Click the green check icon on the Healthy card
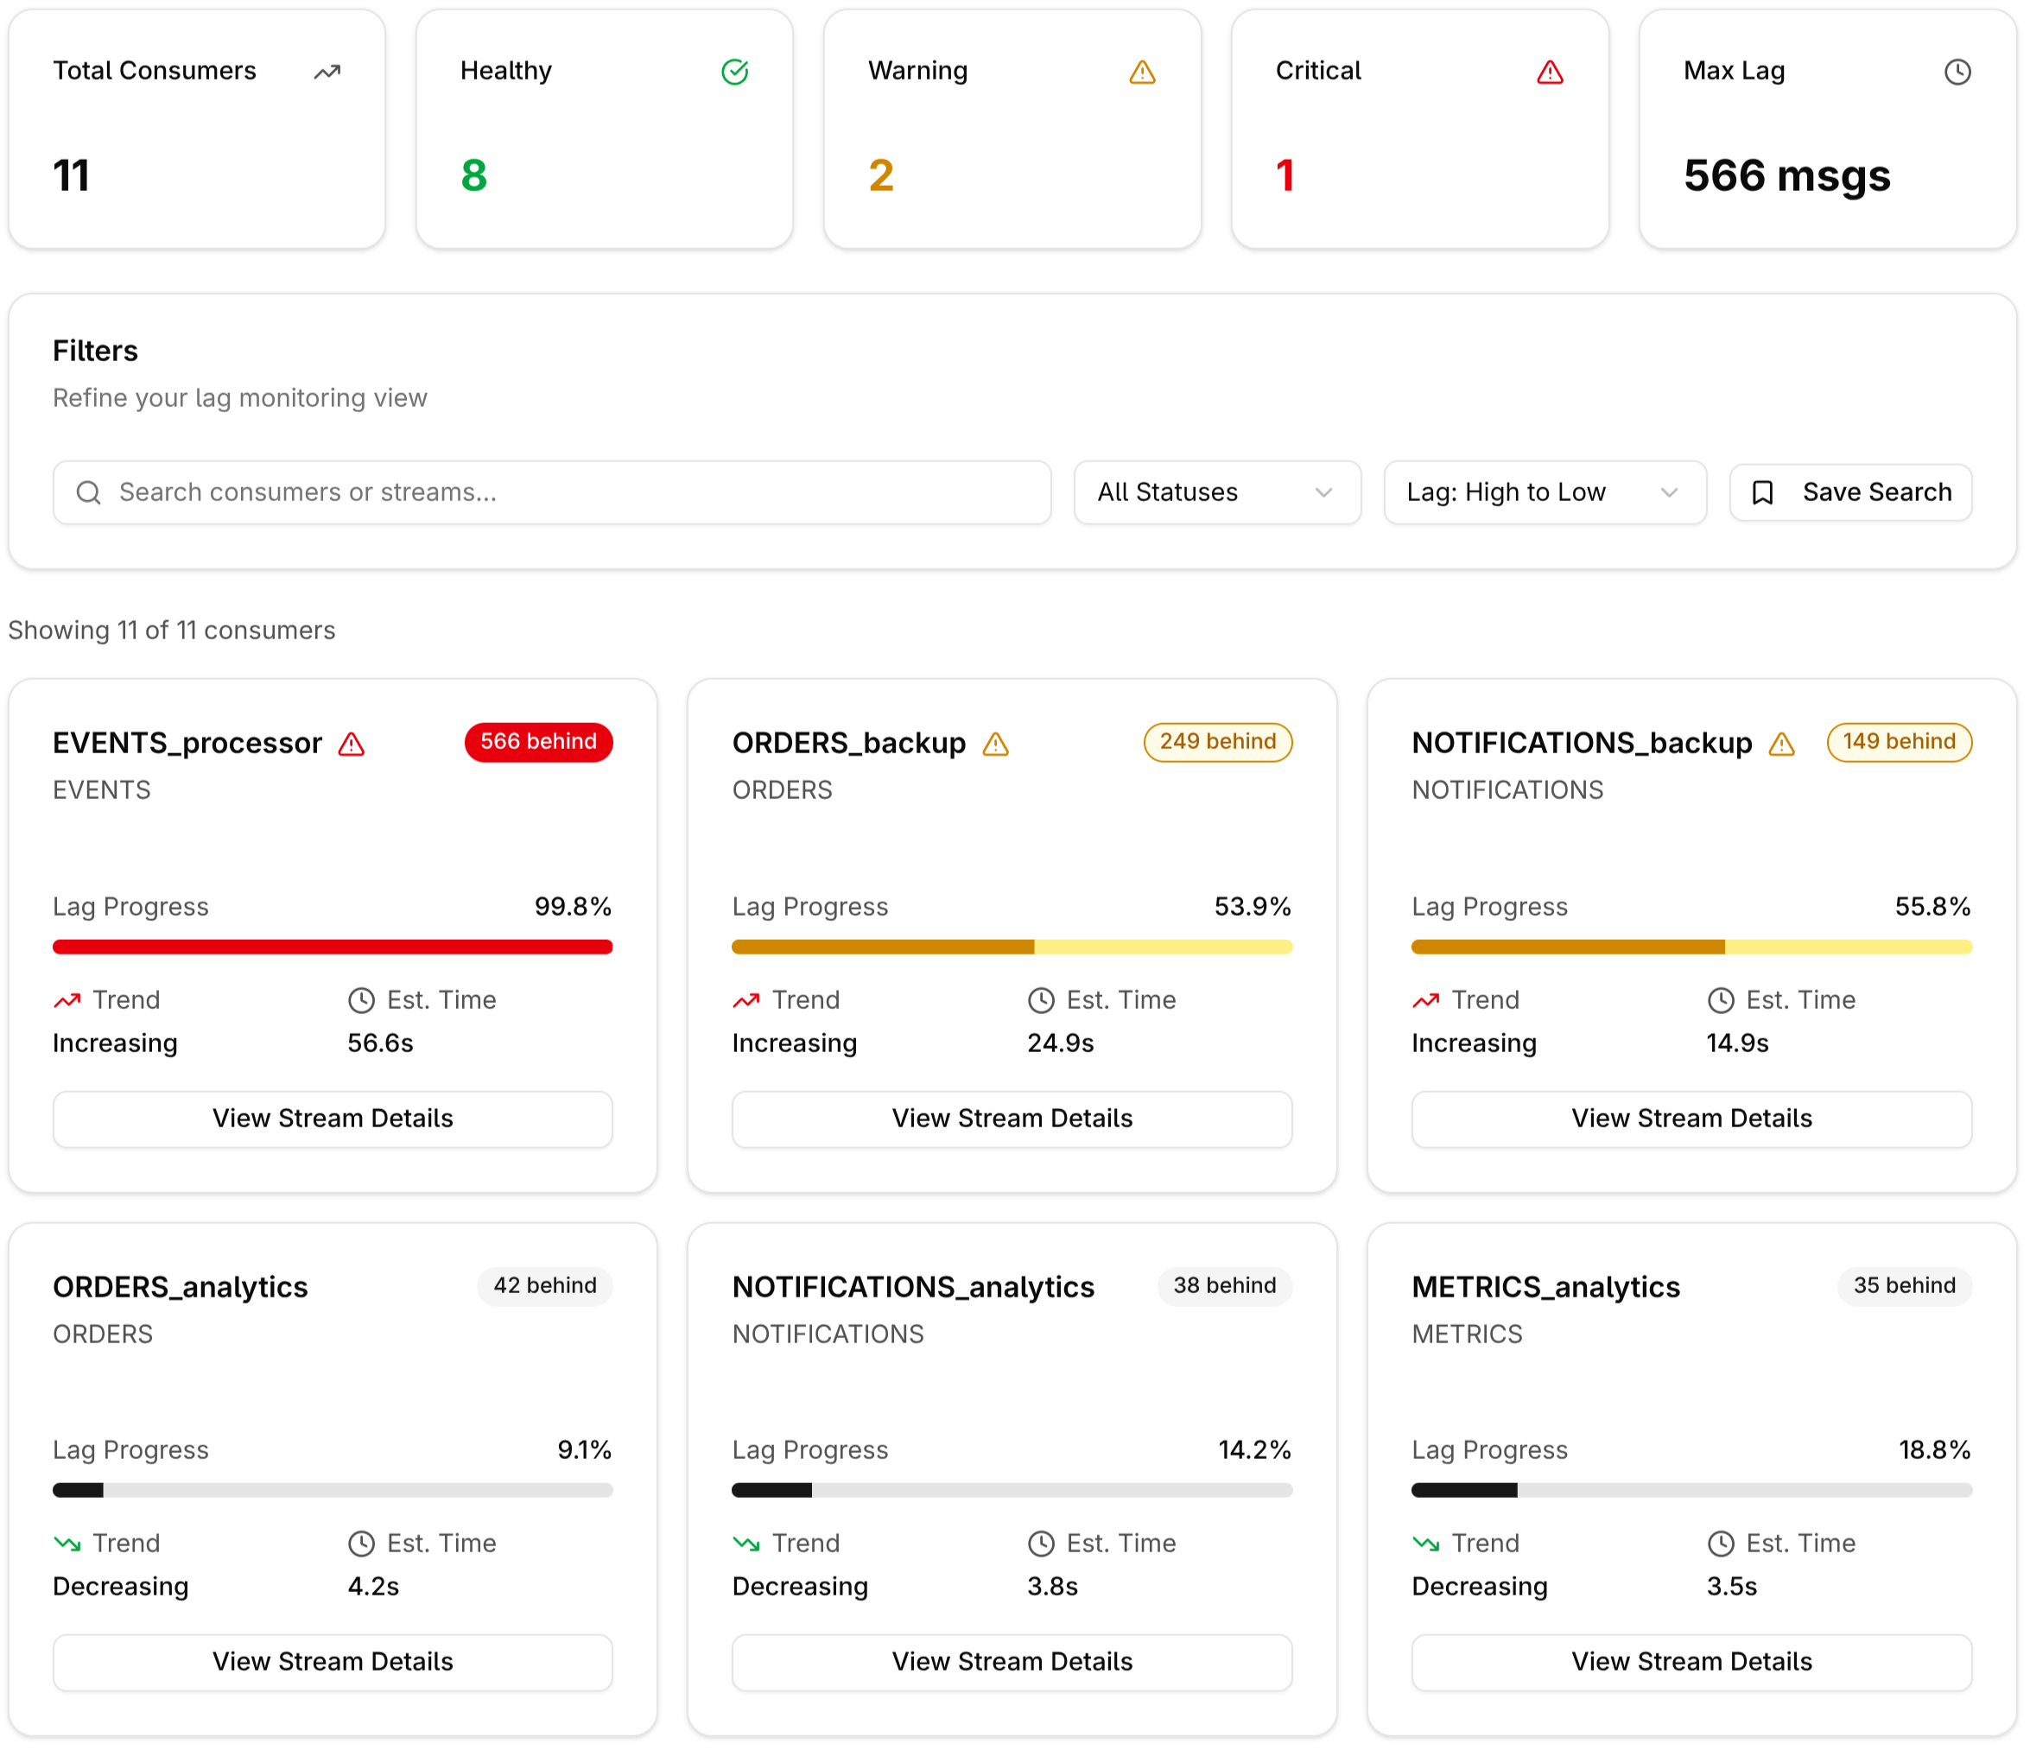Screen dimensions: 2030x1750 tap(735, 72)
